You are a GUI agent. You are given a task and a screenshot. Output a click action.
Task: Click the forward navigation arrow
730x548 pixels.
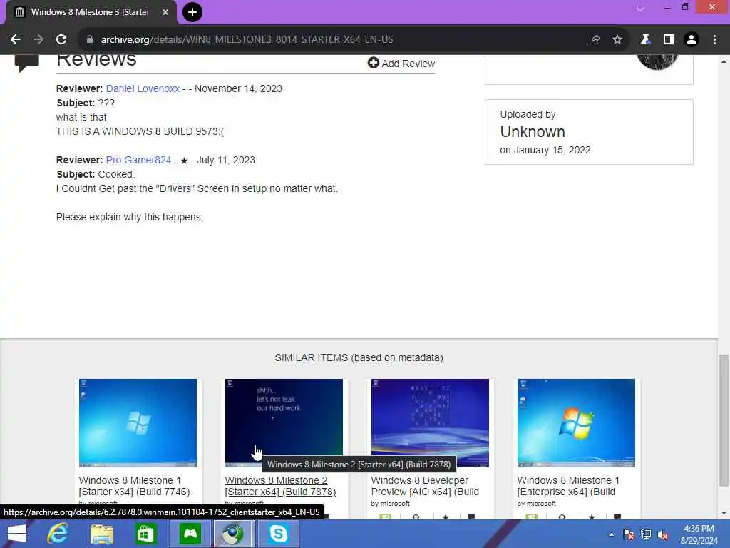(38, 40)
